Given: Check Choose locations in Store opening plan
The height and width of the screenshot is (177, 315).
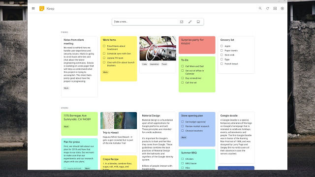Looking at the screenshot, I should coord(183,130).
